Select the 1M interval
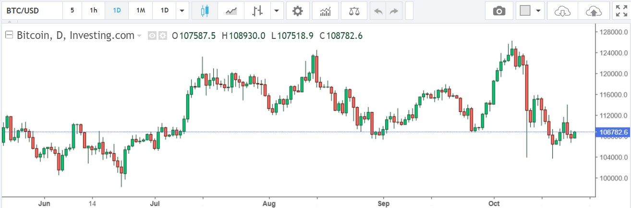Viewport: 631px width, 208px height. click(140, 11)
